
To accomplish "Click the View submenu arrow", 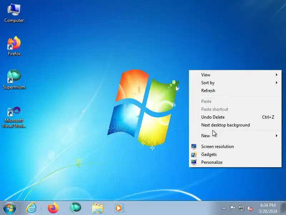I will [x=277, y=75].
